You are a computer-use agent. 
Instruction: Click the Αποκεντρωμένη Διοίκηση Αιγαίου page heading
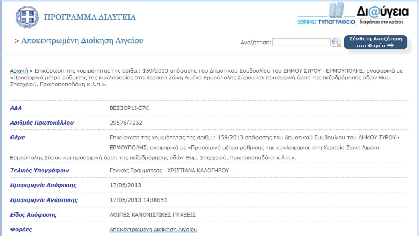point(82,41)
